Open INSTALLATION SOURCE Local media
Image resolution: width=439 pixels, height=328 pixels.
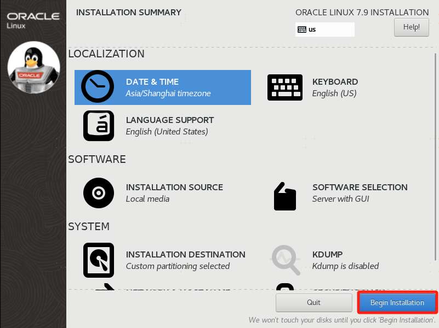(174, 193)
